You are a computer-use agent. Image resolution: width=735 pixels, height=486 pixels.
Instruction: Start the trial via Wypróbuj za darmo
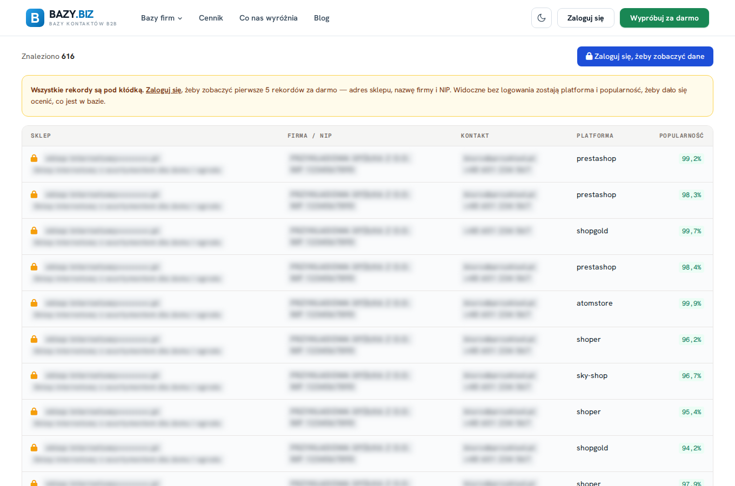click(664, 18)
